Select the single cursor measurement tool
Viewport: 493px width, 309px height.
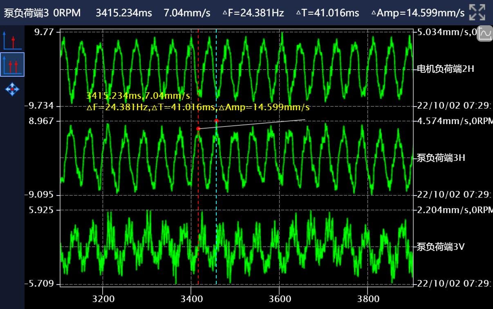click(12, 40)
